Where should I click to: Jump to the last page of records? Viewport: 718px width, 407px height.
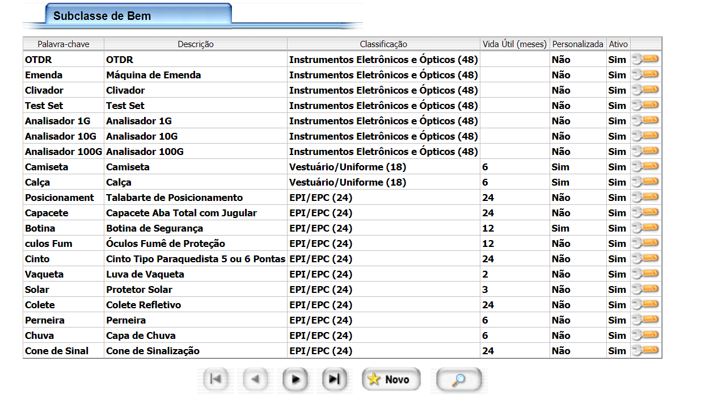pos(334,379)
